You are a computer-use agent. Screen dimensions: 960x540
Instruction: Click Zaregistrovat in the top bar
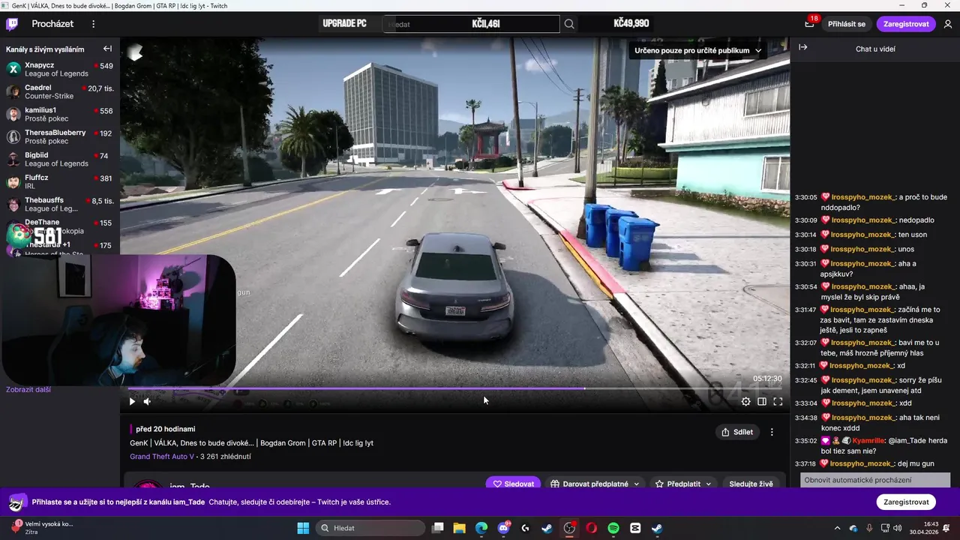coord(906,24)
